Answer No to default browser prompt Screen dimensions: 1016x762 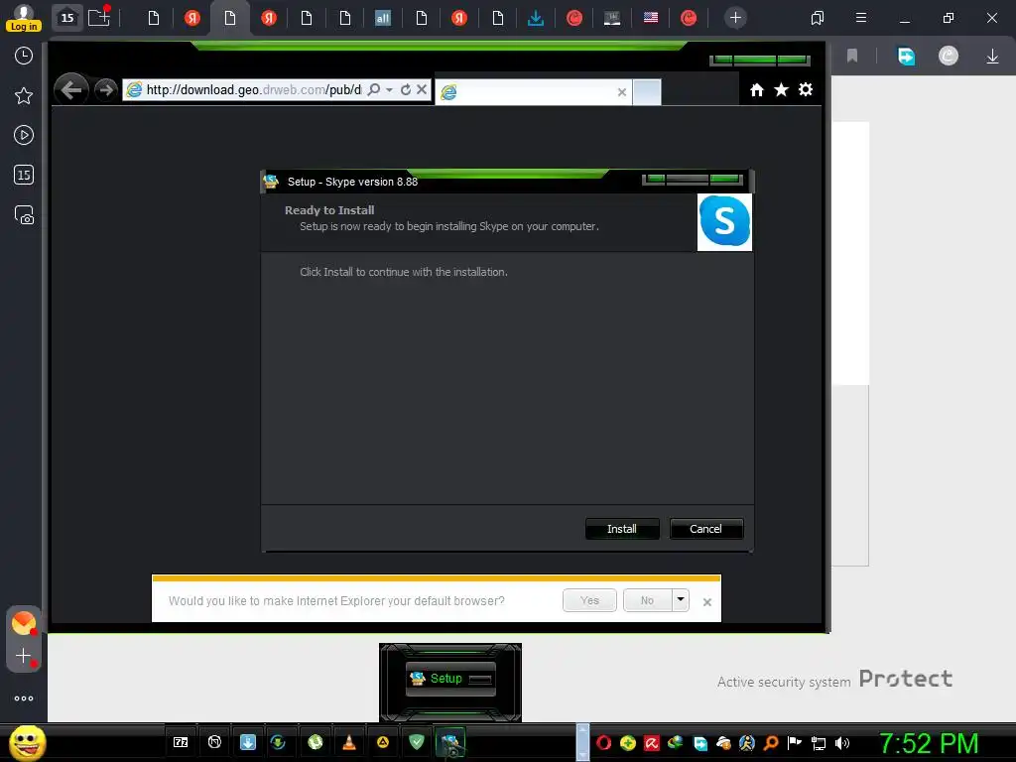coord(647,600)
